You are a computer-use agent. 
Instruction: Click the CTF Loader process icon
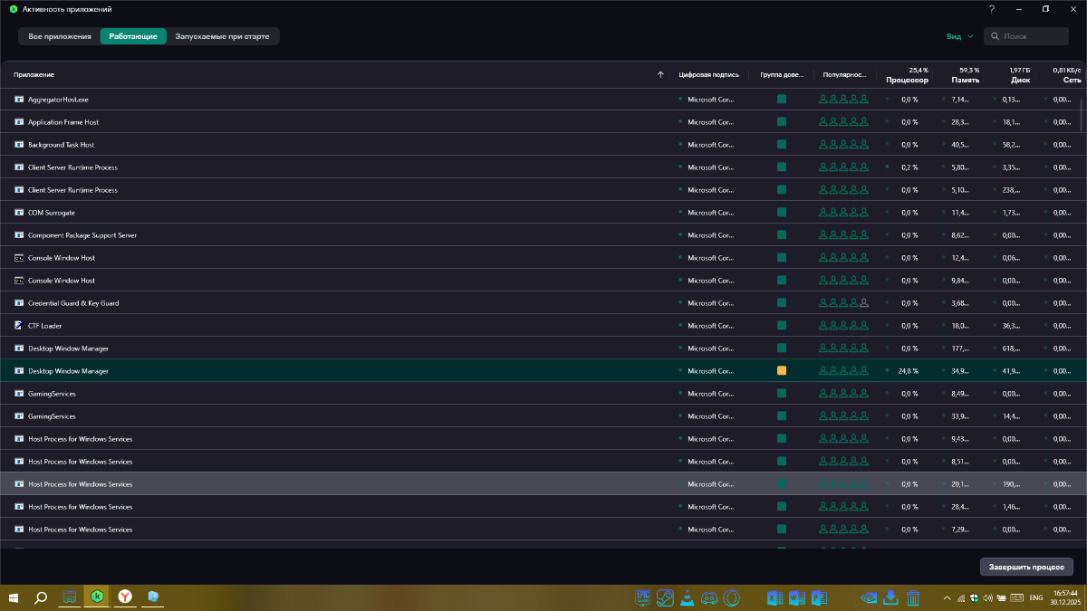pyautogui.click(x=19, y=326)
